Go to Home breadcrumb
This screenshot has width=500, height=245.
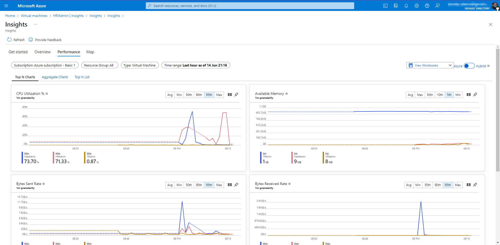10,16
